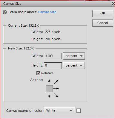Click the help question mark icon
The height and width of the screenshot is (119, 115).
pyautogui.click(x=5, y=12)
